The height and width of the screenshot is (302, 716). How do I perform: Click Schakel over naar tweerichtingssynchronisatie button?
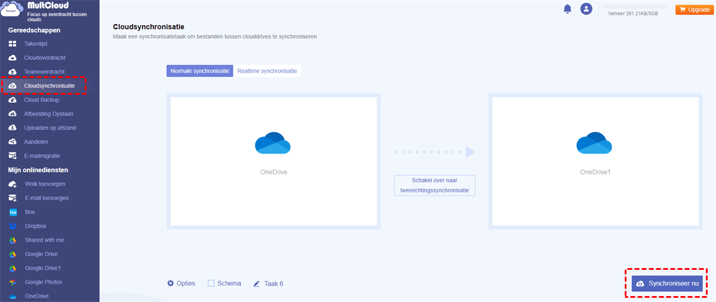(434, 185)
